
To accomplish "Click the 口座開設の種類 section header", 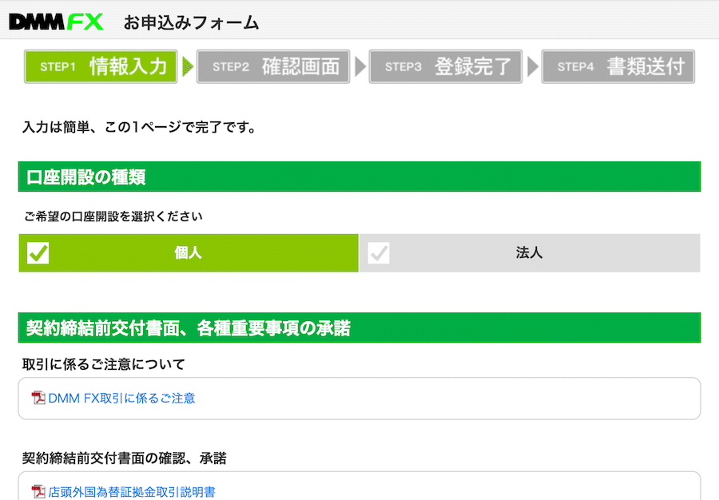I will tap(359, 177).
